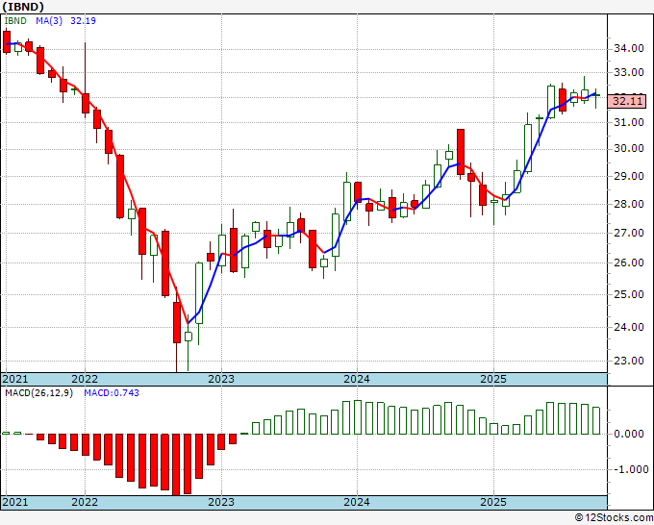Viewport: 654px width, 525px height.
Task: Click the MA(3) indicator label
Action: 49,21
